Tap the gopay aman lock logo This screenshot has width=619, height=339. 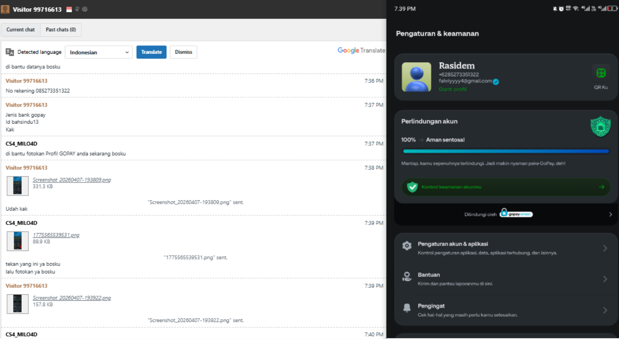tap(516, 213)
